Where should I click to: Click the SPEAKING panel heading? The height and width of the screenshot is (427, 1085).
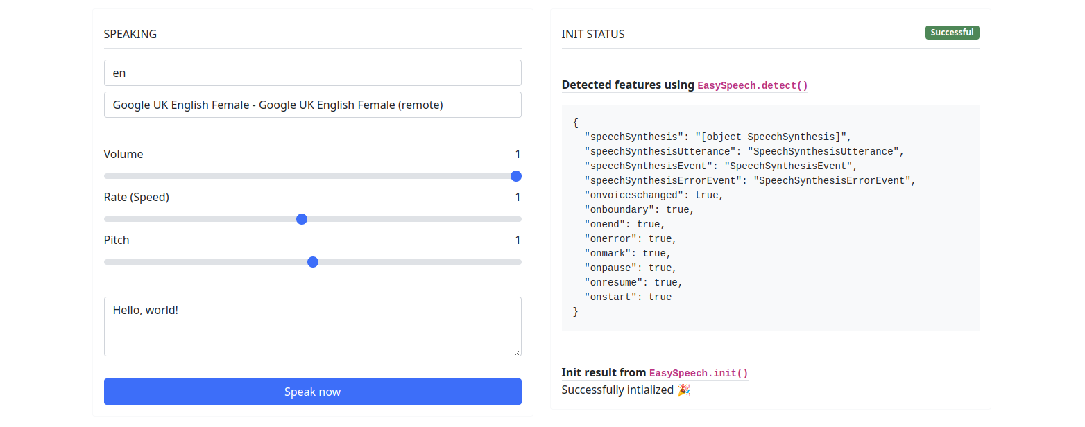click(x=130, y=34)
